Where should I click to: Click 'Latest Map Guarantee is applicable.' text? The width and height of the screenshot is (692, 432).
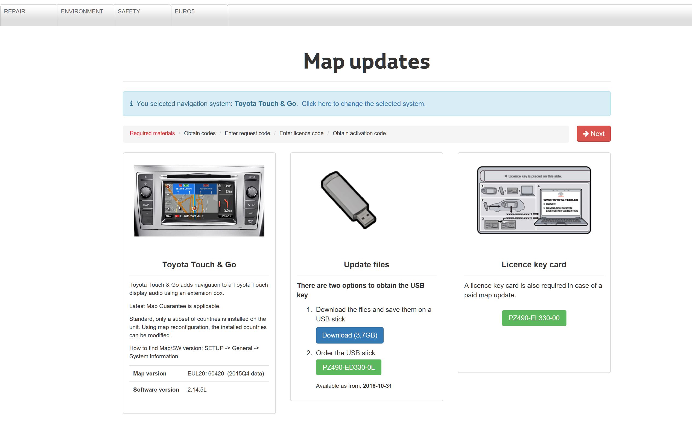(175, 306)
